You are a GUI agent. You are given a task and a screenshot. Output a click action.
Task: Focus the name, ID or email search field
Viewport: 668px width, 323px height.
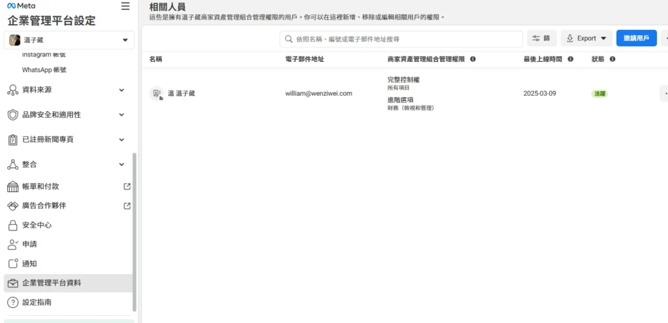click(x=401, y=39)
